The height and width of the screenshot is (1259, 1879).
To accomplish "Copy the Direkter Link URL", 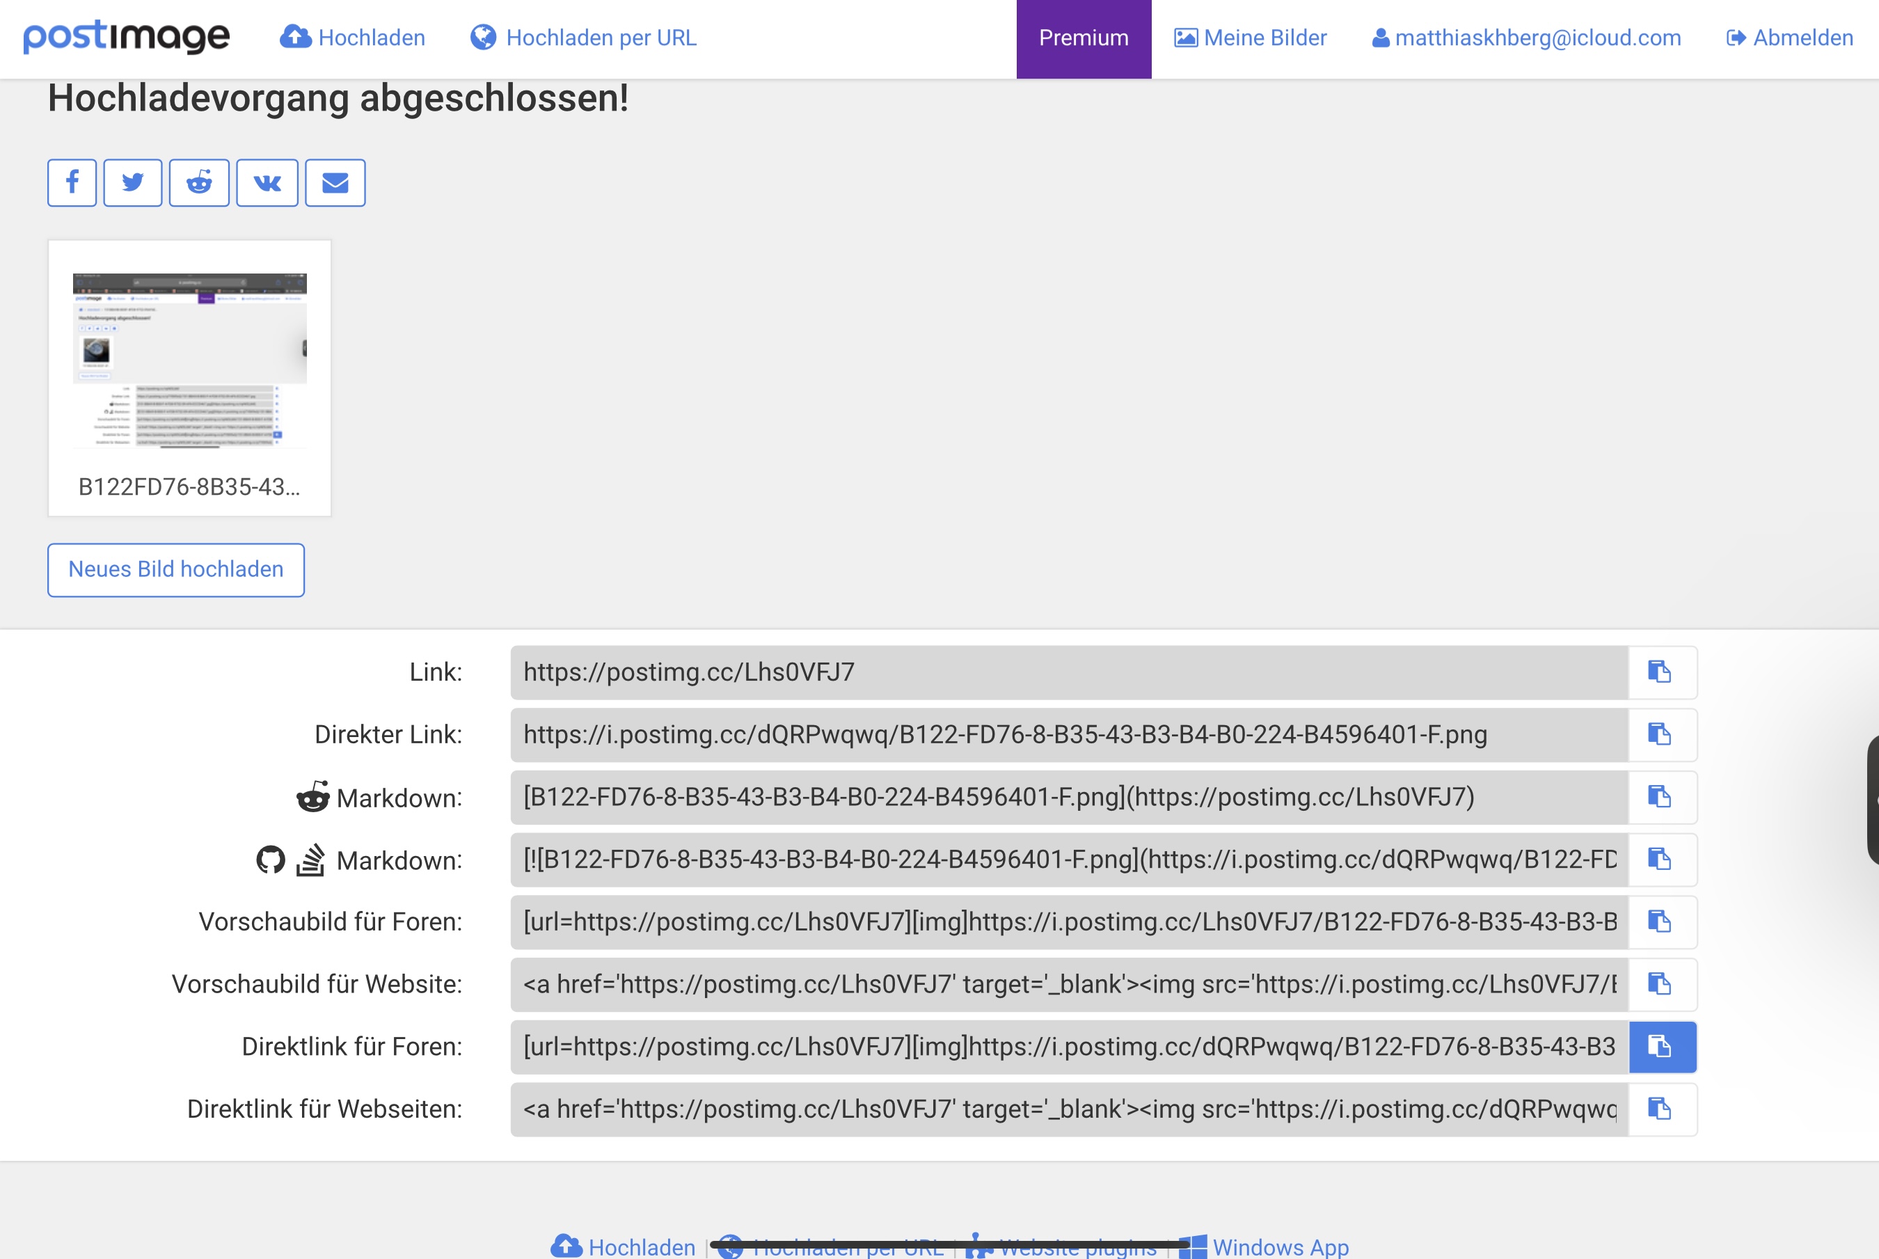I will (x=1660, y=735).
